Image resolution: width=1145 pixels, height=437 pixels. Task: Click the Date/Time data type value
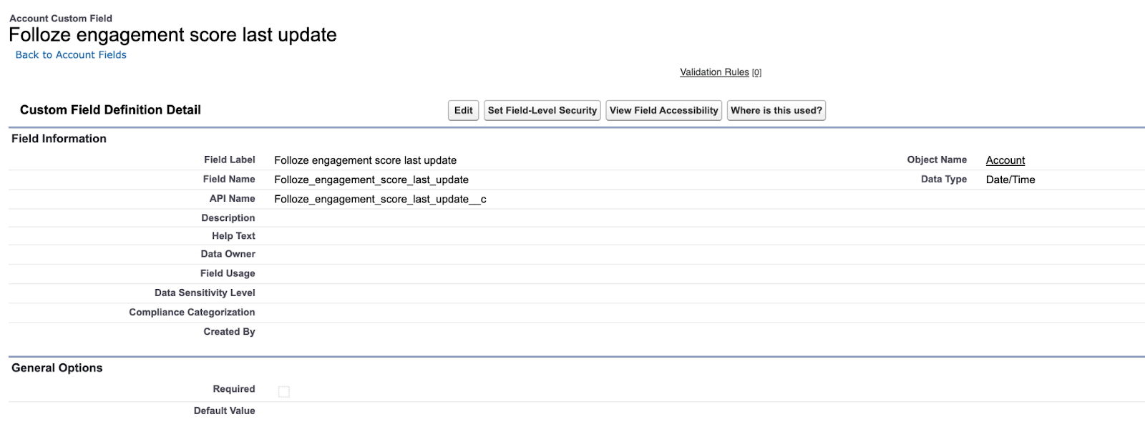click(x=1010, y=180)
